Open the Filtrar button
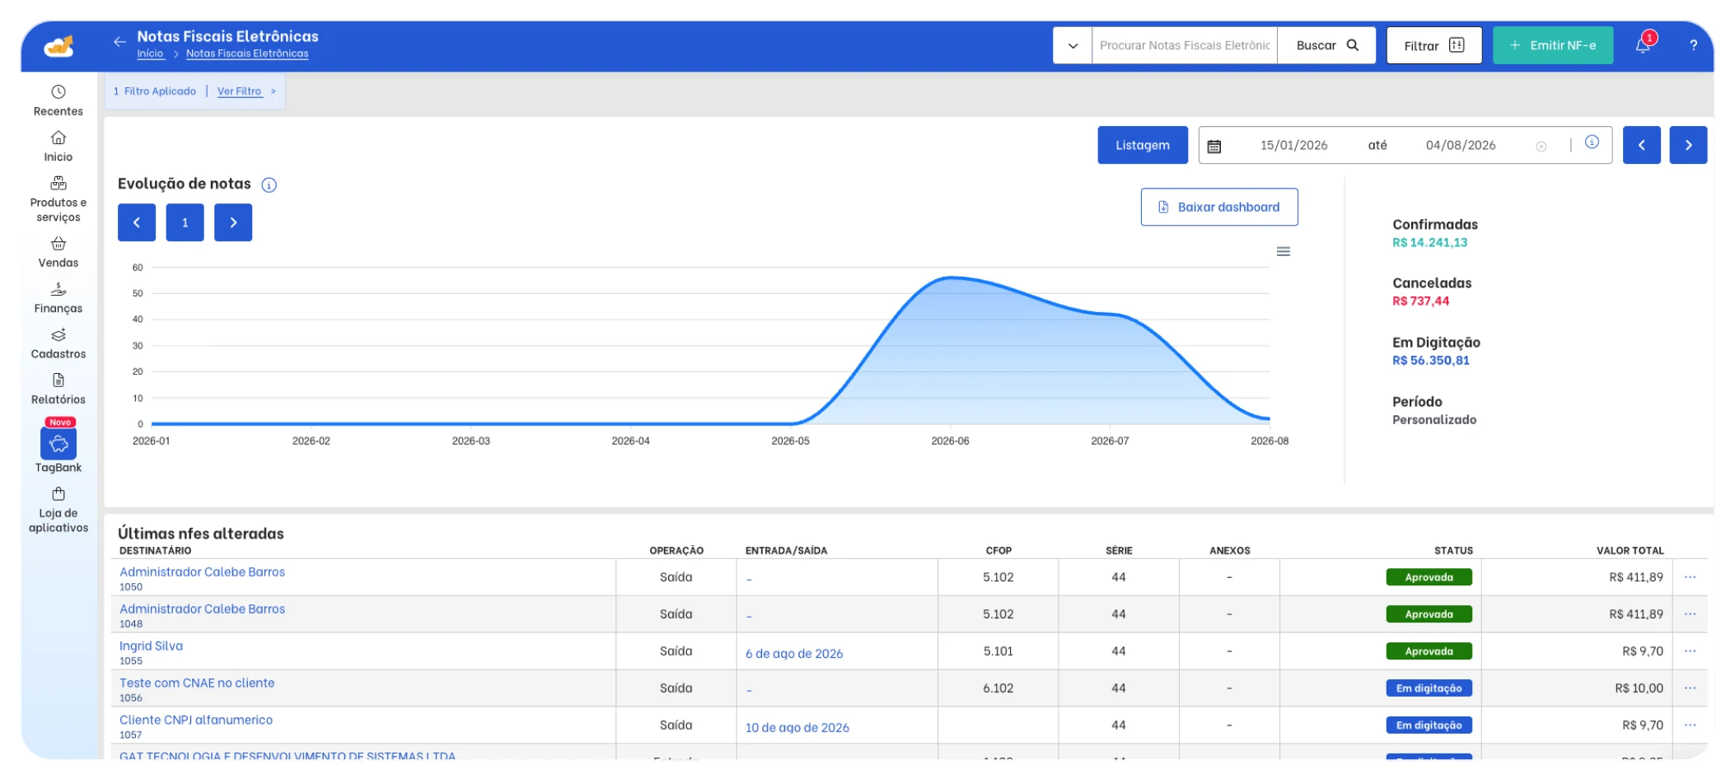 click(1433, 45)
